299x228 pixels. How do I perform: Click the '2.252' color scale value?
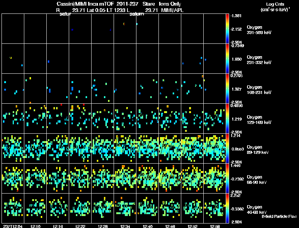(x=235, y=195)
